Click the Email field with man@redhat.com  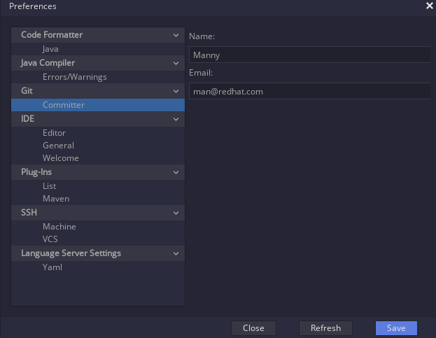coord(310,91)
